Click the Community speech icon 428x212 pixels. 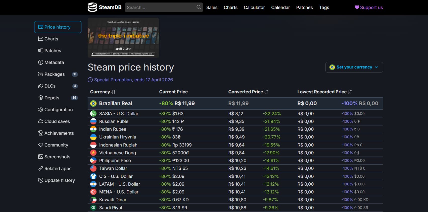40,145
